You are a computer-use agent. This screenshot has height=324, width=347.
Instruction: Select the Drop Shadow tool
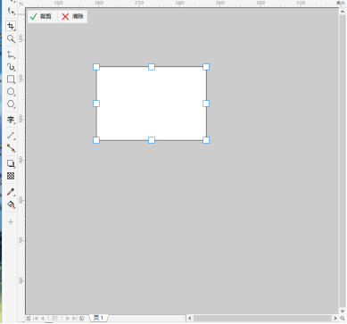(x=11, y=163)
